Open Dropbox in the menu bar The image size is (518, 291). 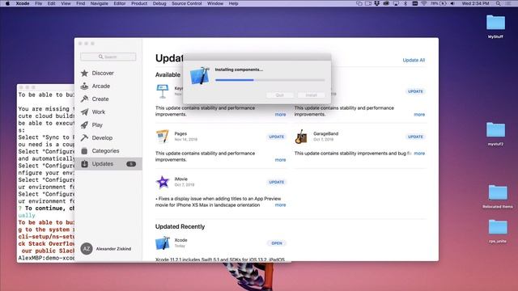coord(376,3)
